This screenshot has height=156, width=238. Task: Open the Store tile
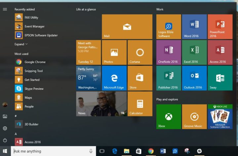pos(140,78)
